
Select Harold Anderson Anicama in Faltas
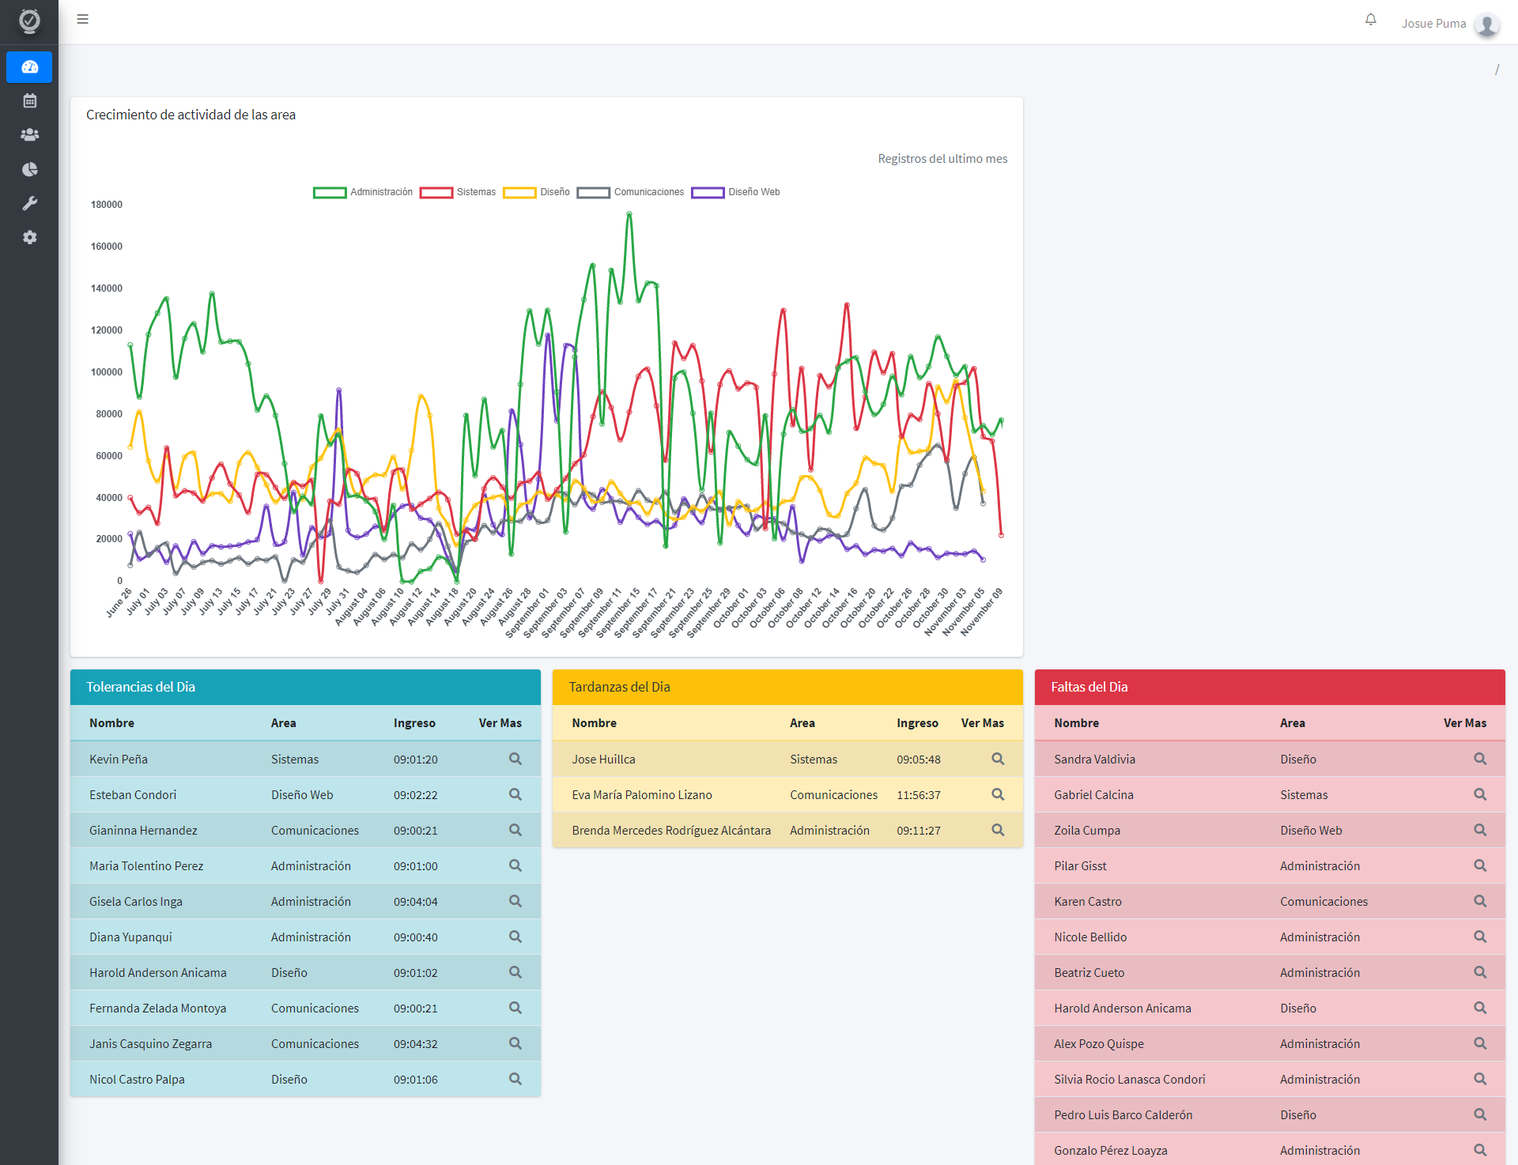(1123, 1008)
